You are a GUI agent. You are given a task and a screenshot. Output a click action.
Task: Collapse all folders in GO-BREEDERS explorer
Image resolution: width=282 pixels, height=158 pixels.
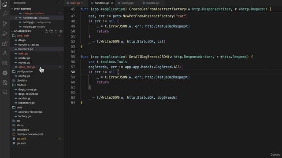coord(61,31)
